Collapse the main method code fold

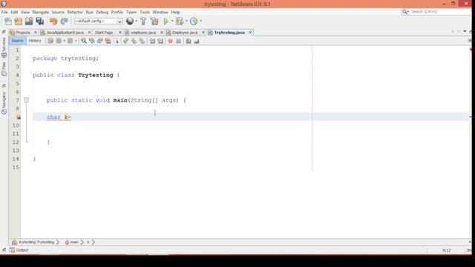pyautogui.click(x=27, y=100)
